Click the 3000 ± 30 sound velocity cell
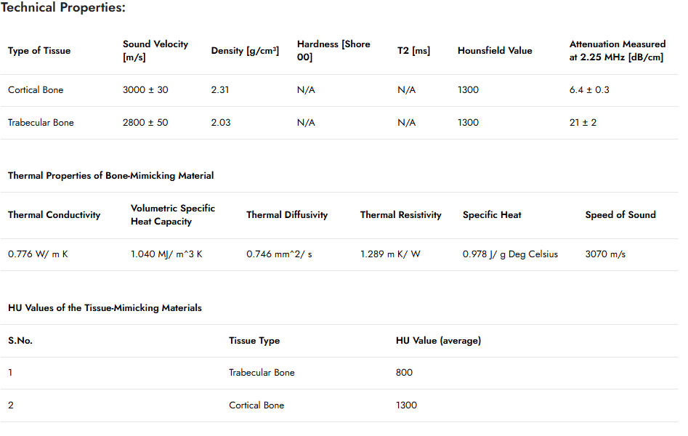 [145, 90]
